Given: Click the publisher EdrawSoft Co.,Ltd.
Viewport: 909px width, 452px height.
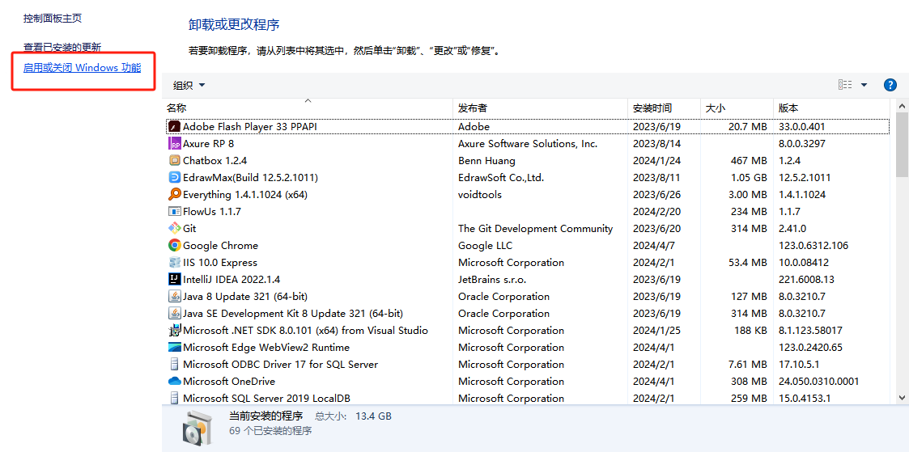Looking at the screenshot, I should point(501,178).
